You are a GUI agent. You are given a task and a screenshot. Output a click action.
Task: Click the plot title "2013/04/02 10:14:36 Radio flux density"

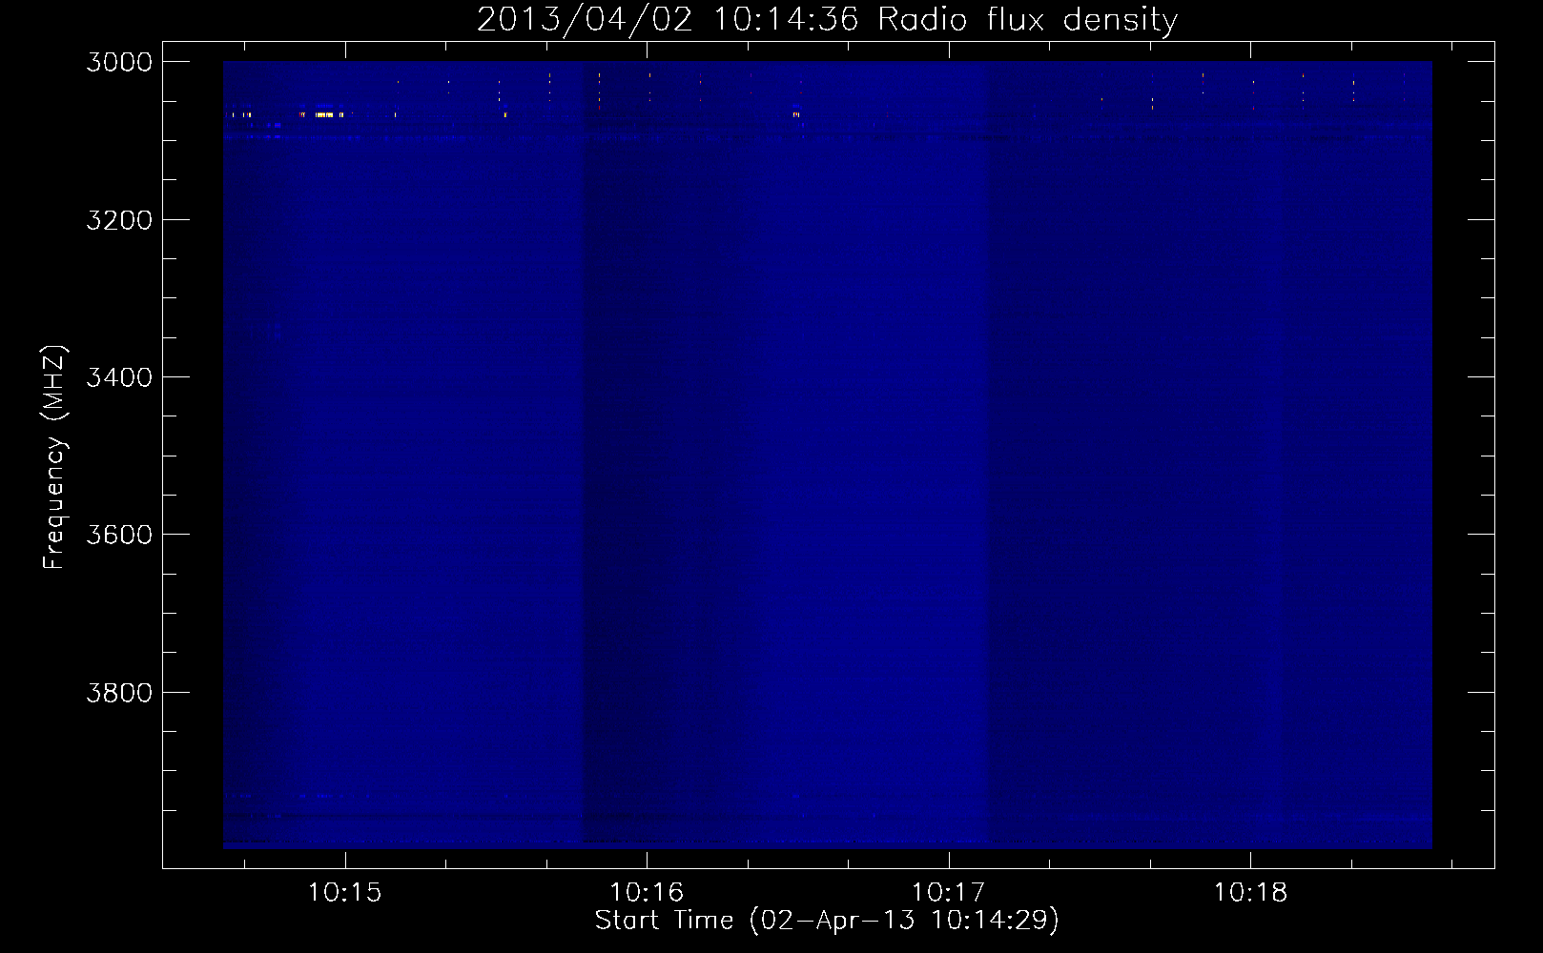[827, 19]
